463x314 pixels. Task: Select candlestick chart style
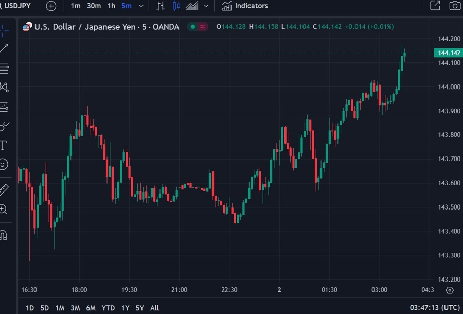tap(176, 6)
